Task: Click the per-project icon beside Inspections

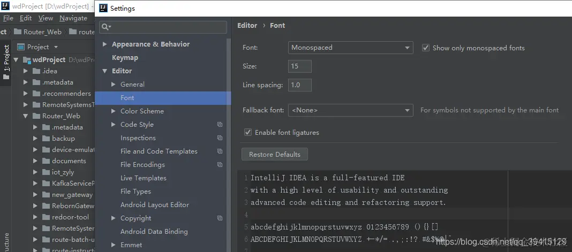Action: (220, 138)
